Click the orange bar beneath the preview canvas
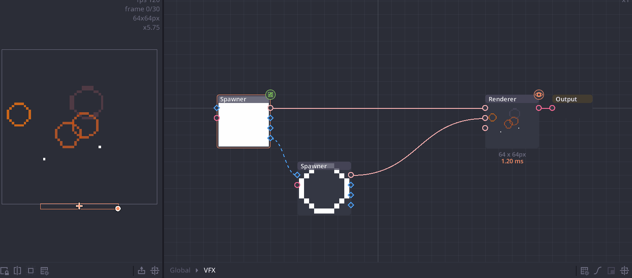632x278 pixels. point(79,206)
